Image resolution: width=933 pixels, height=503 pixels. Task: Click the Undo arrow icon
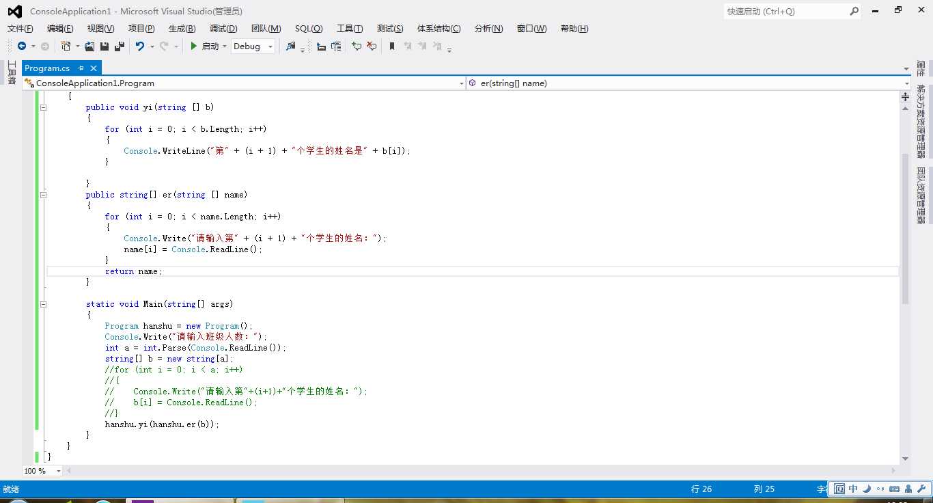tap(140, 46)
